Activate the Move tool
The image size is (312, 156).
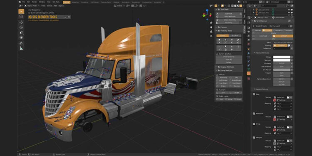click(x=21, y=22)
